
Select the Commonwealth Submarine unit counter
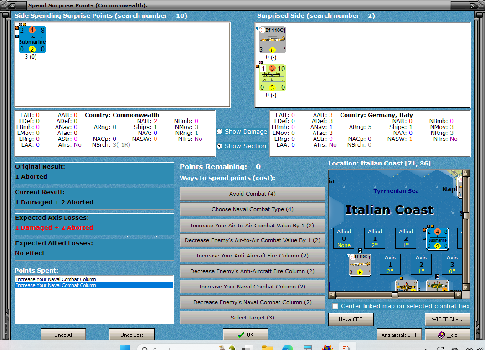tap(32, 39)
